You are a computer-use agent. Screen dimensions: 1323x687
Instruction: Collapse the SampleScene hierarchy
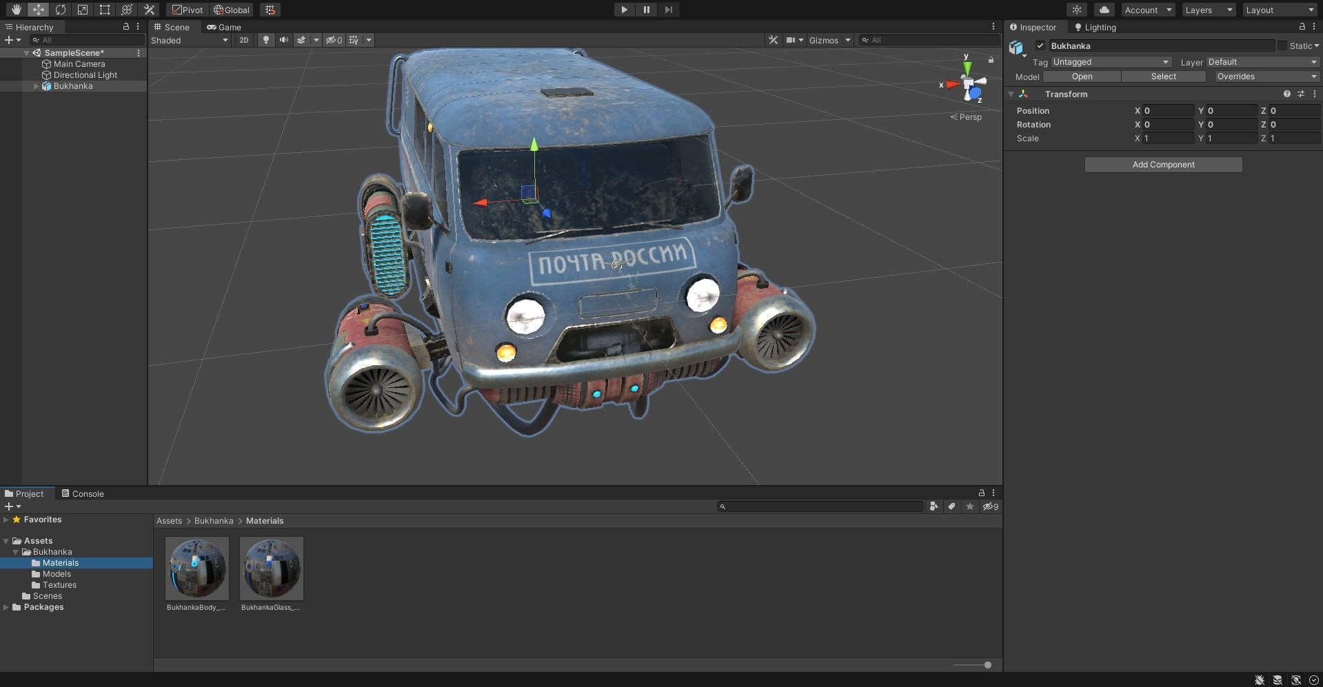(26, 52)
